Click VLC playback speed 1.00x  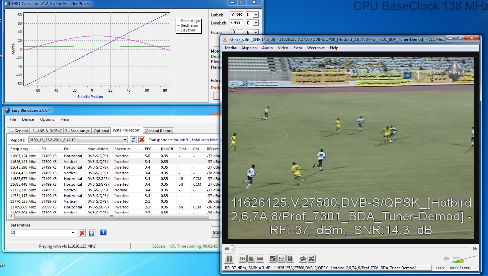pos(440,268)
